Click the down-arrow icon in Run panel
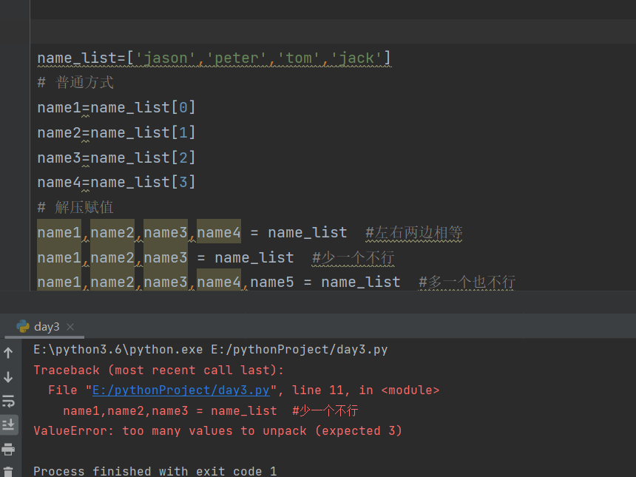Viewport: 636px width, 477px height. [8, 377]
